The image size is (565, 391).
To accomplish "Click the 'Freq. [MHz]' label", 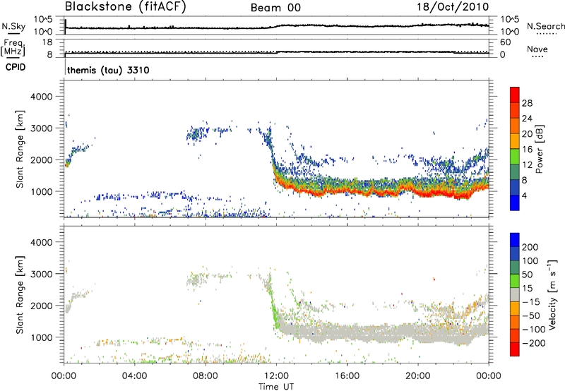I will [13, 47].
